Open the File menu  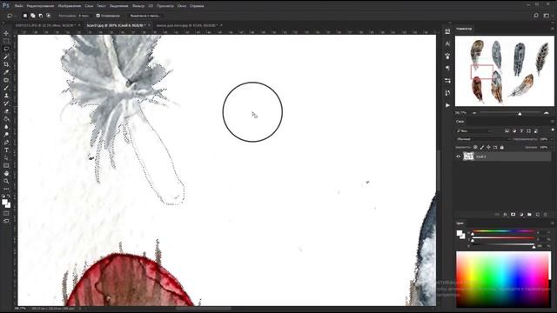(19, 6)
